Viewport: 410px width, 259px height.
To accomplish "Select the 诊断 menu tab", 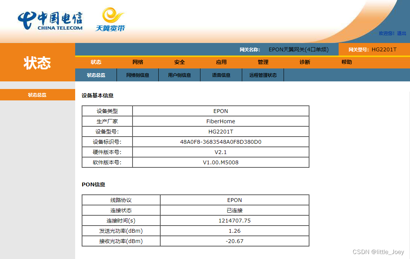I will (x=304, y=62).
